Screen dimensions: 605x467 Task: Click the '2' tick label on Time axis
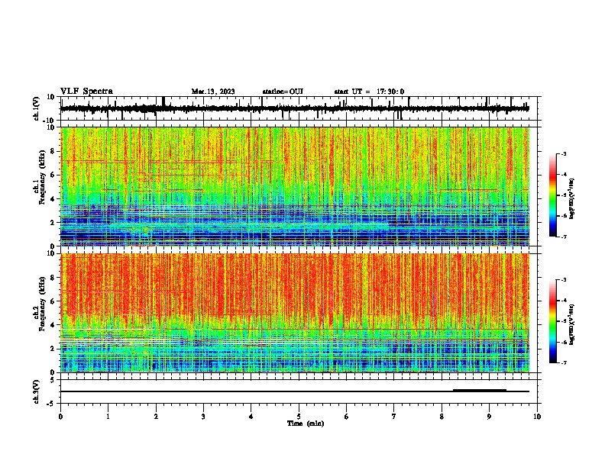coord(156,417)
